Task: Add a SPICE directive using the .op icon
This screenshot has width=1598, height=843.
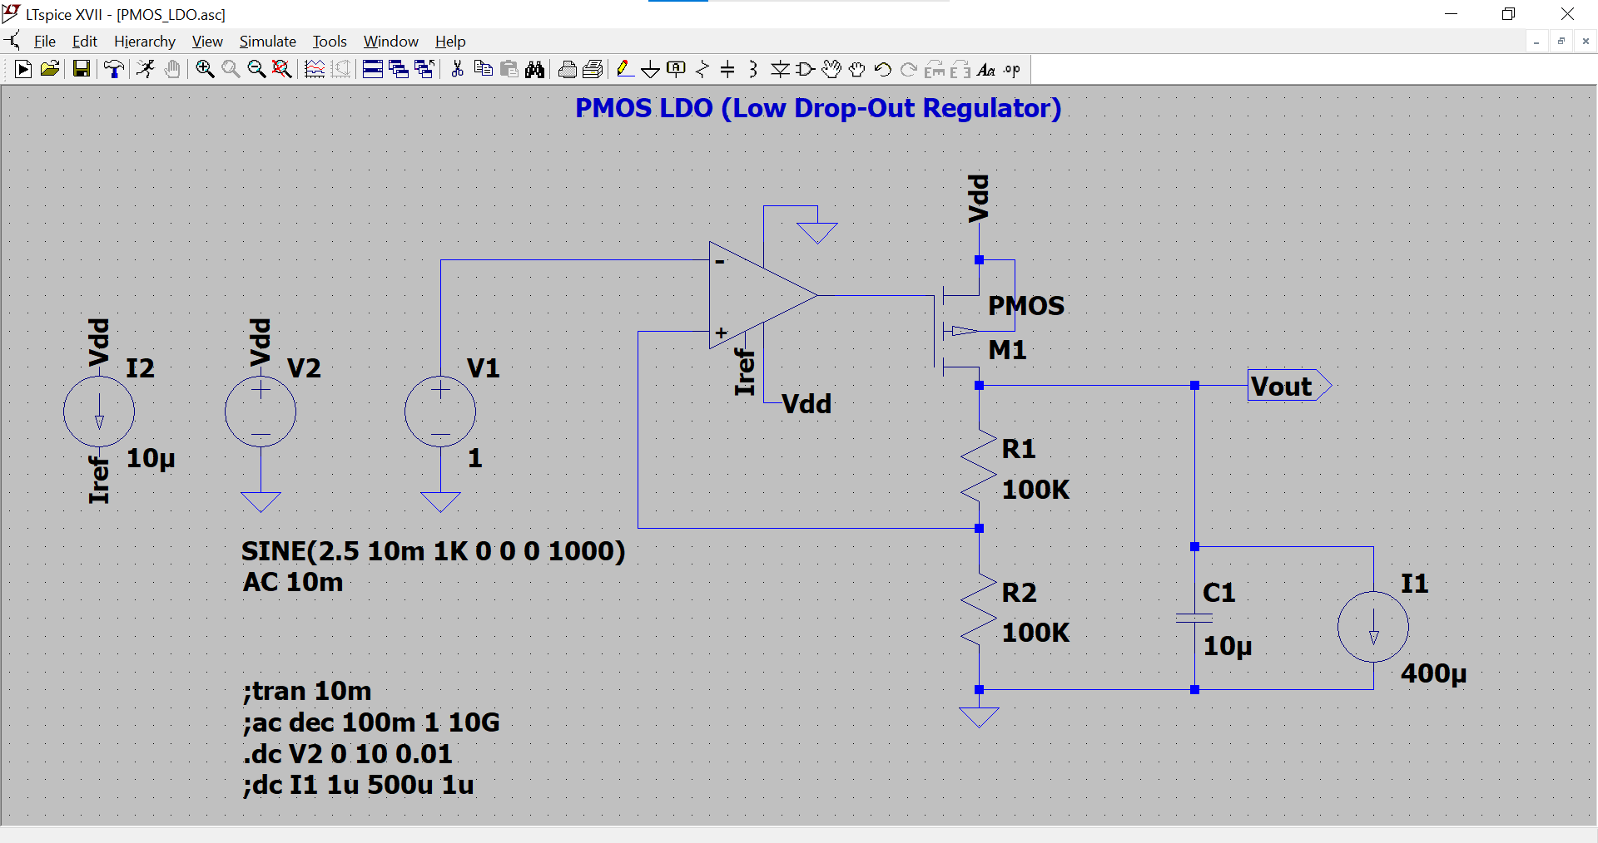Action: point(1010,69)
